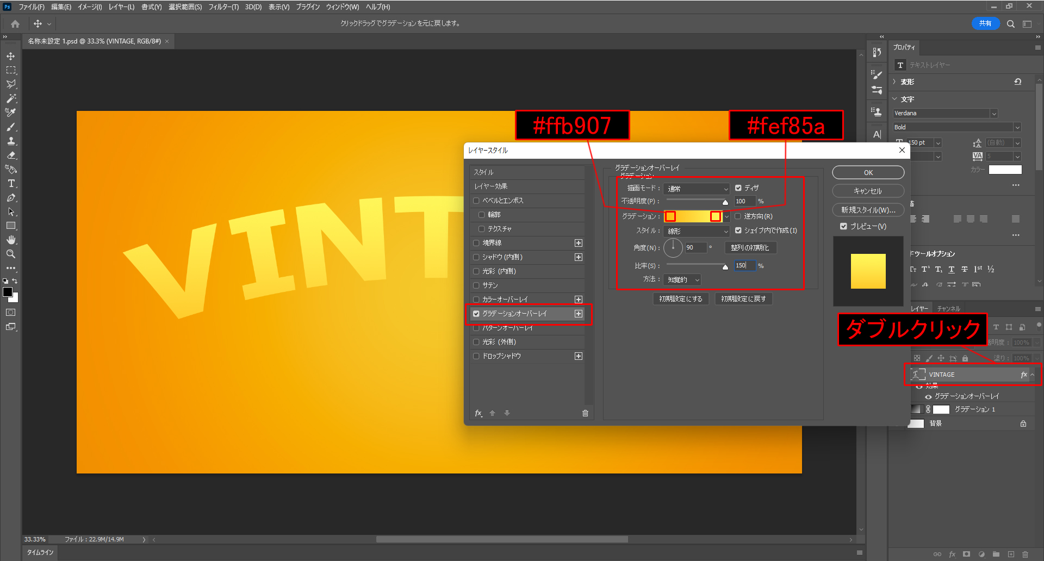Click the Home icon in options bar

(x=15, y=24)
